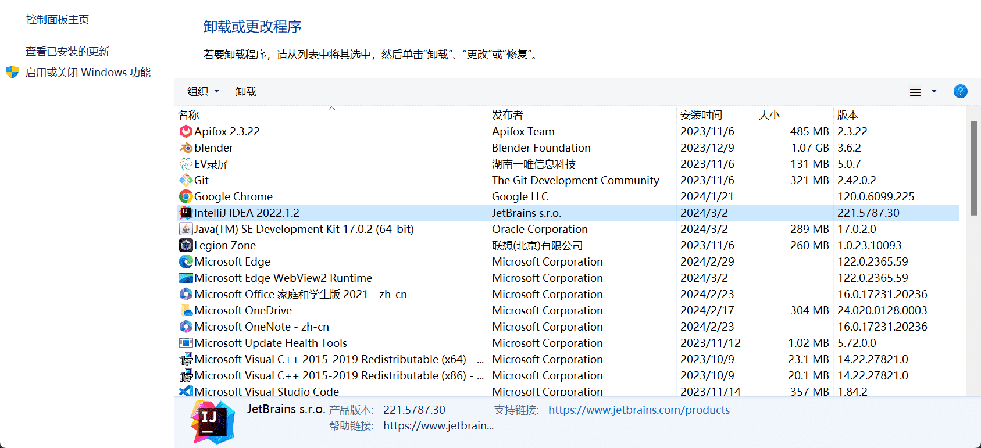This screenshot has height=448, width=981.
Task: Click publisher 湖南一唯信息科技
Action: [534, 164]
